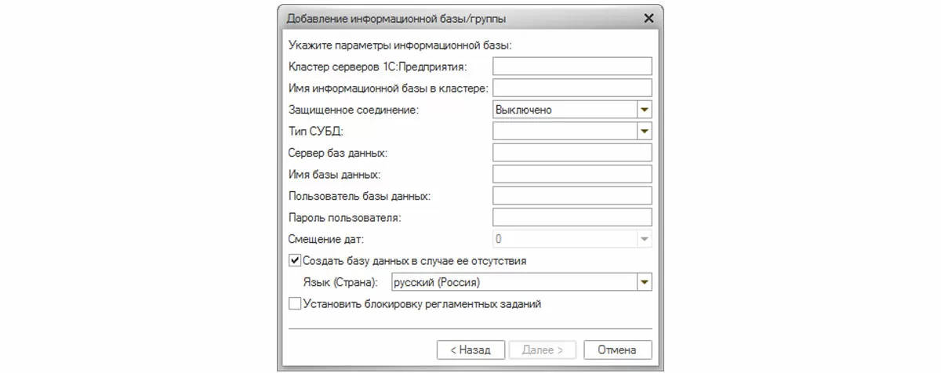Viewport: 941px width, 373px height.
Task: Click the 'Тип СУБД' combo box field
Action: (x=564, y=131)
